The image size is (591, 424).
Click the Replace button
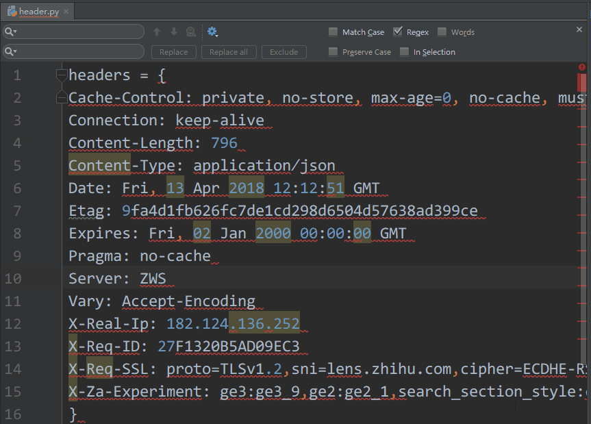[x=173, y=52]
